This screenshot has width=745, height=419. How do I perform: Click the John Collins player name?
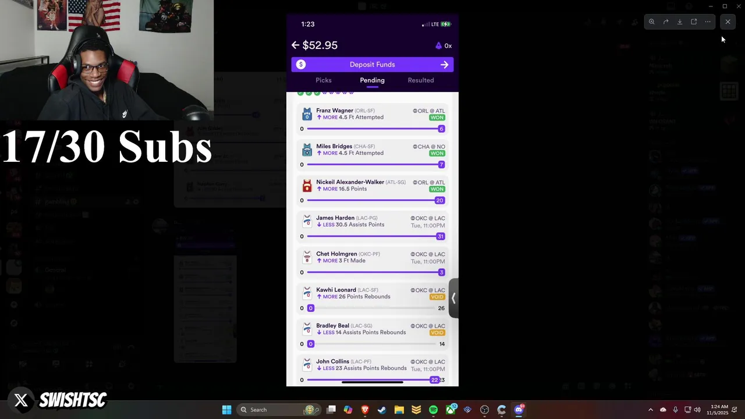pyautogui.click(x=332, y=361)
